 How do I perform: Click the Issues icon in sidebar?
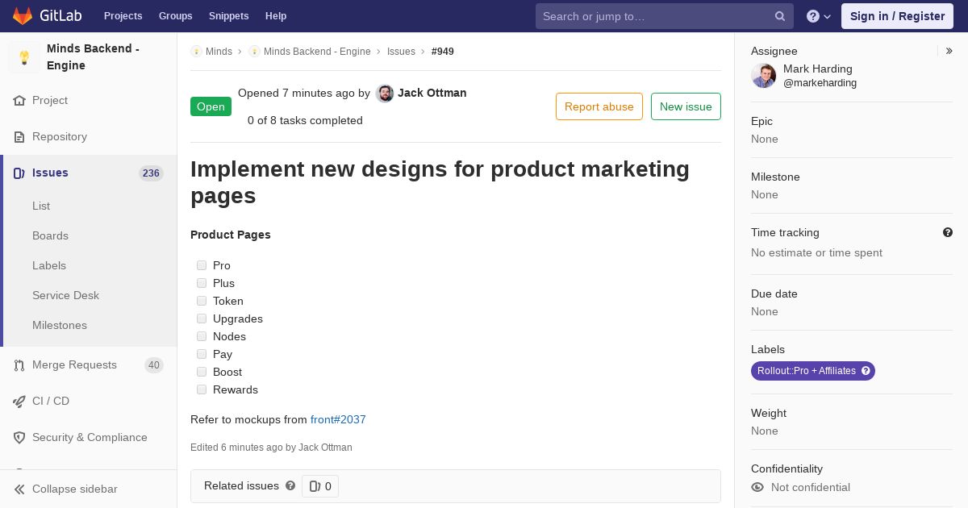click(19, 173)
